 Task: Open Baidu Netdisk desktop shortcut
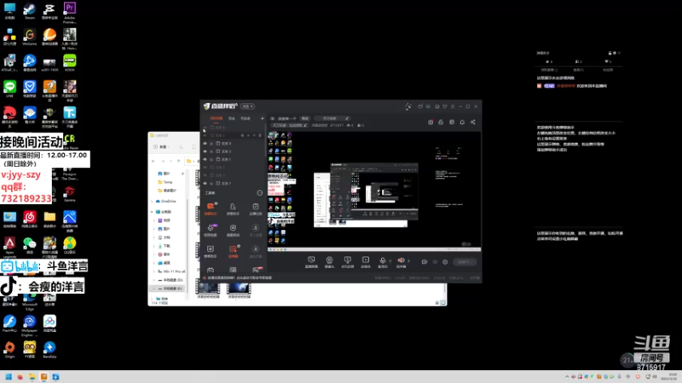(x=49, y=323)
